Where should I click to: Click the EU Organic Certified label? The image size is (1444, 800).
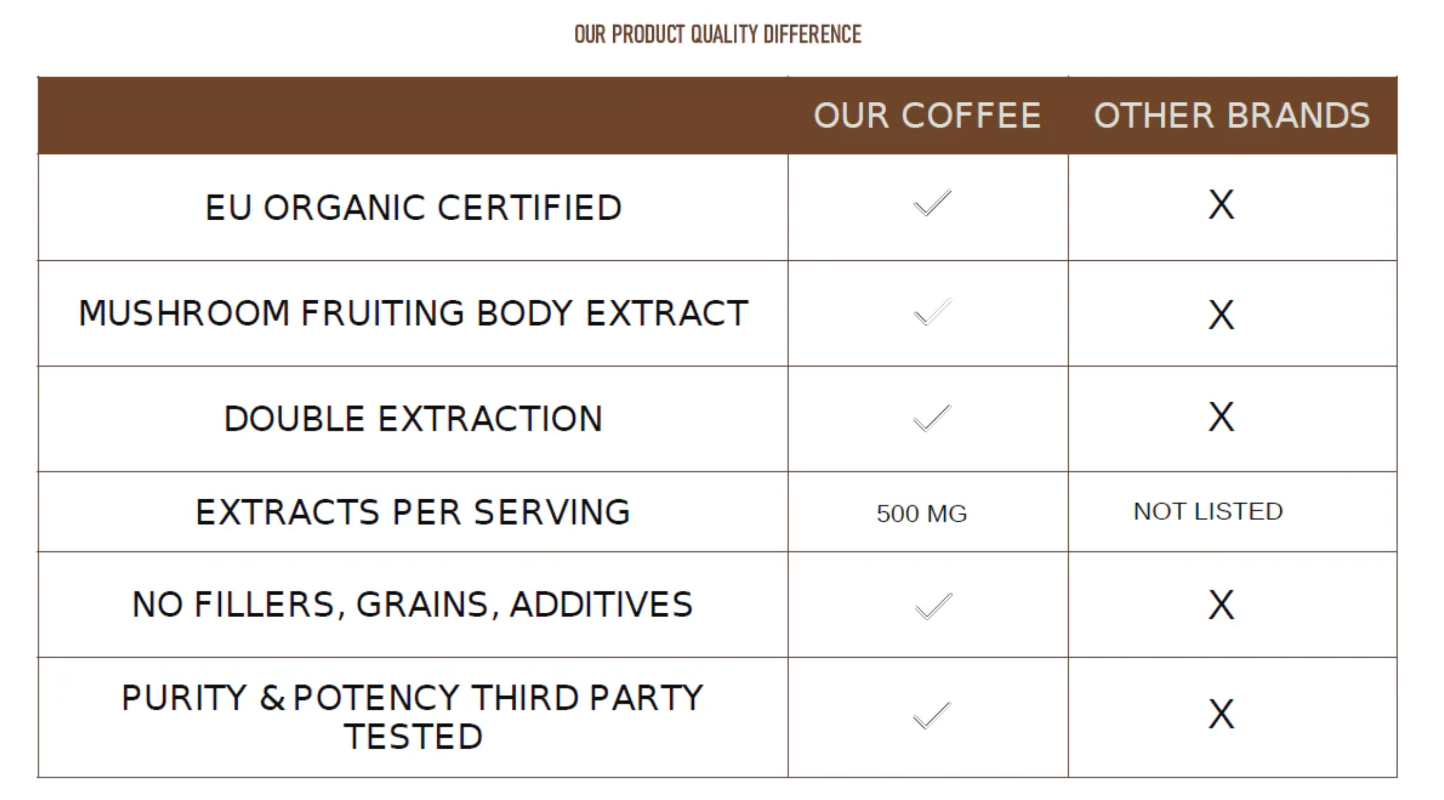(x=414, y=207)
